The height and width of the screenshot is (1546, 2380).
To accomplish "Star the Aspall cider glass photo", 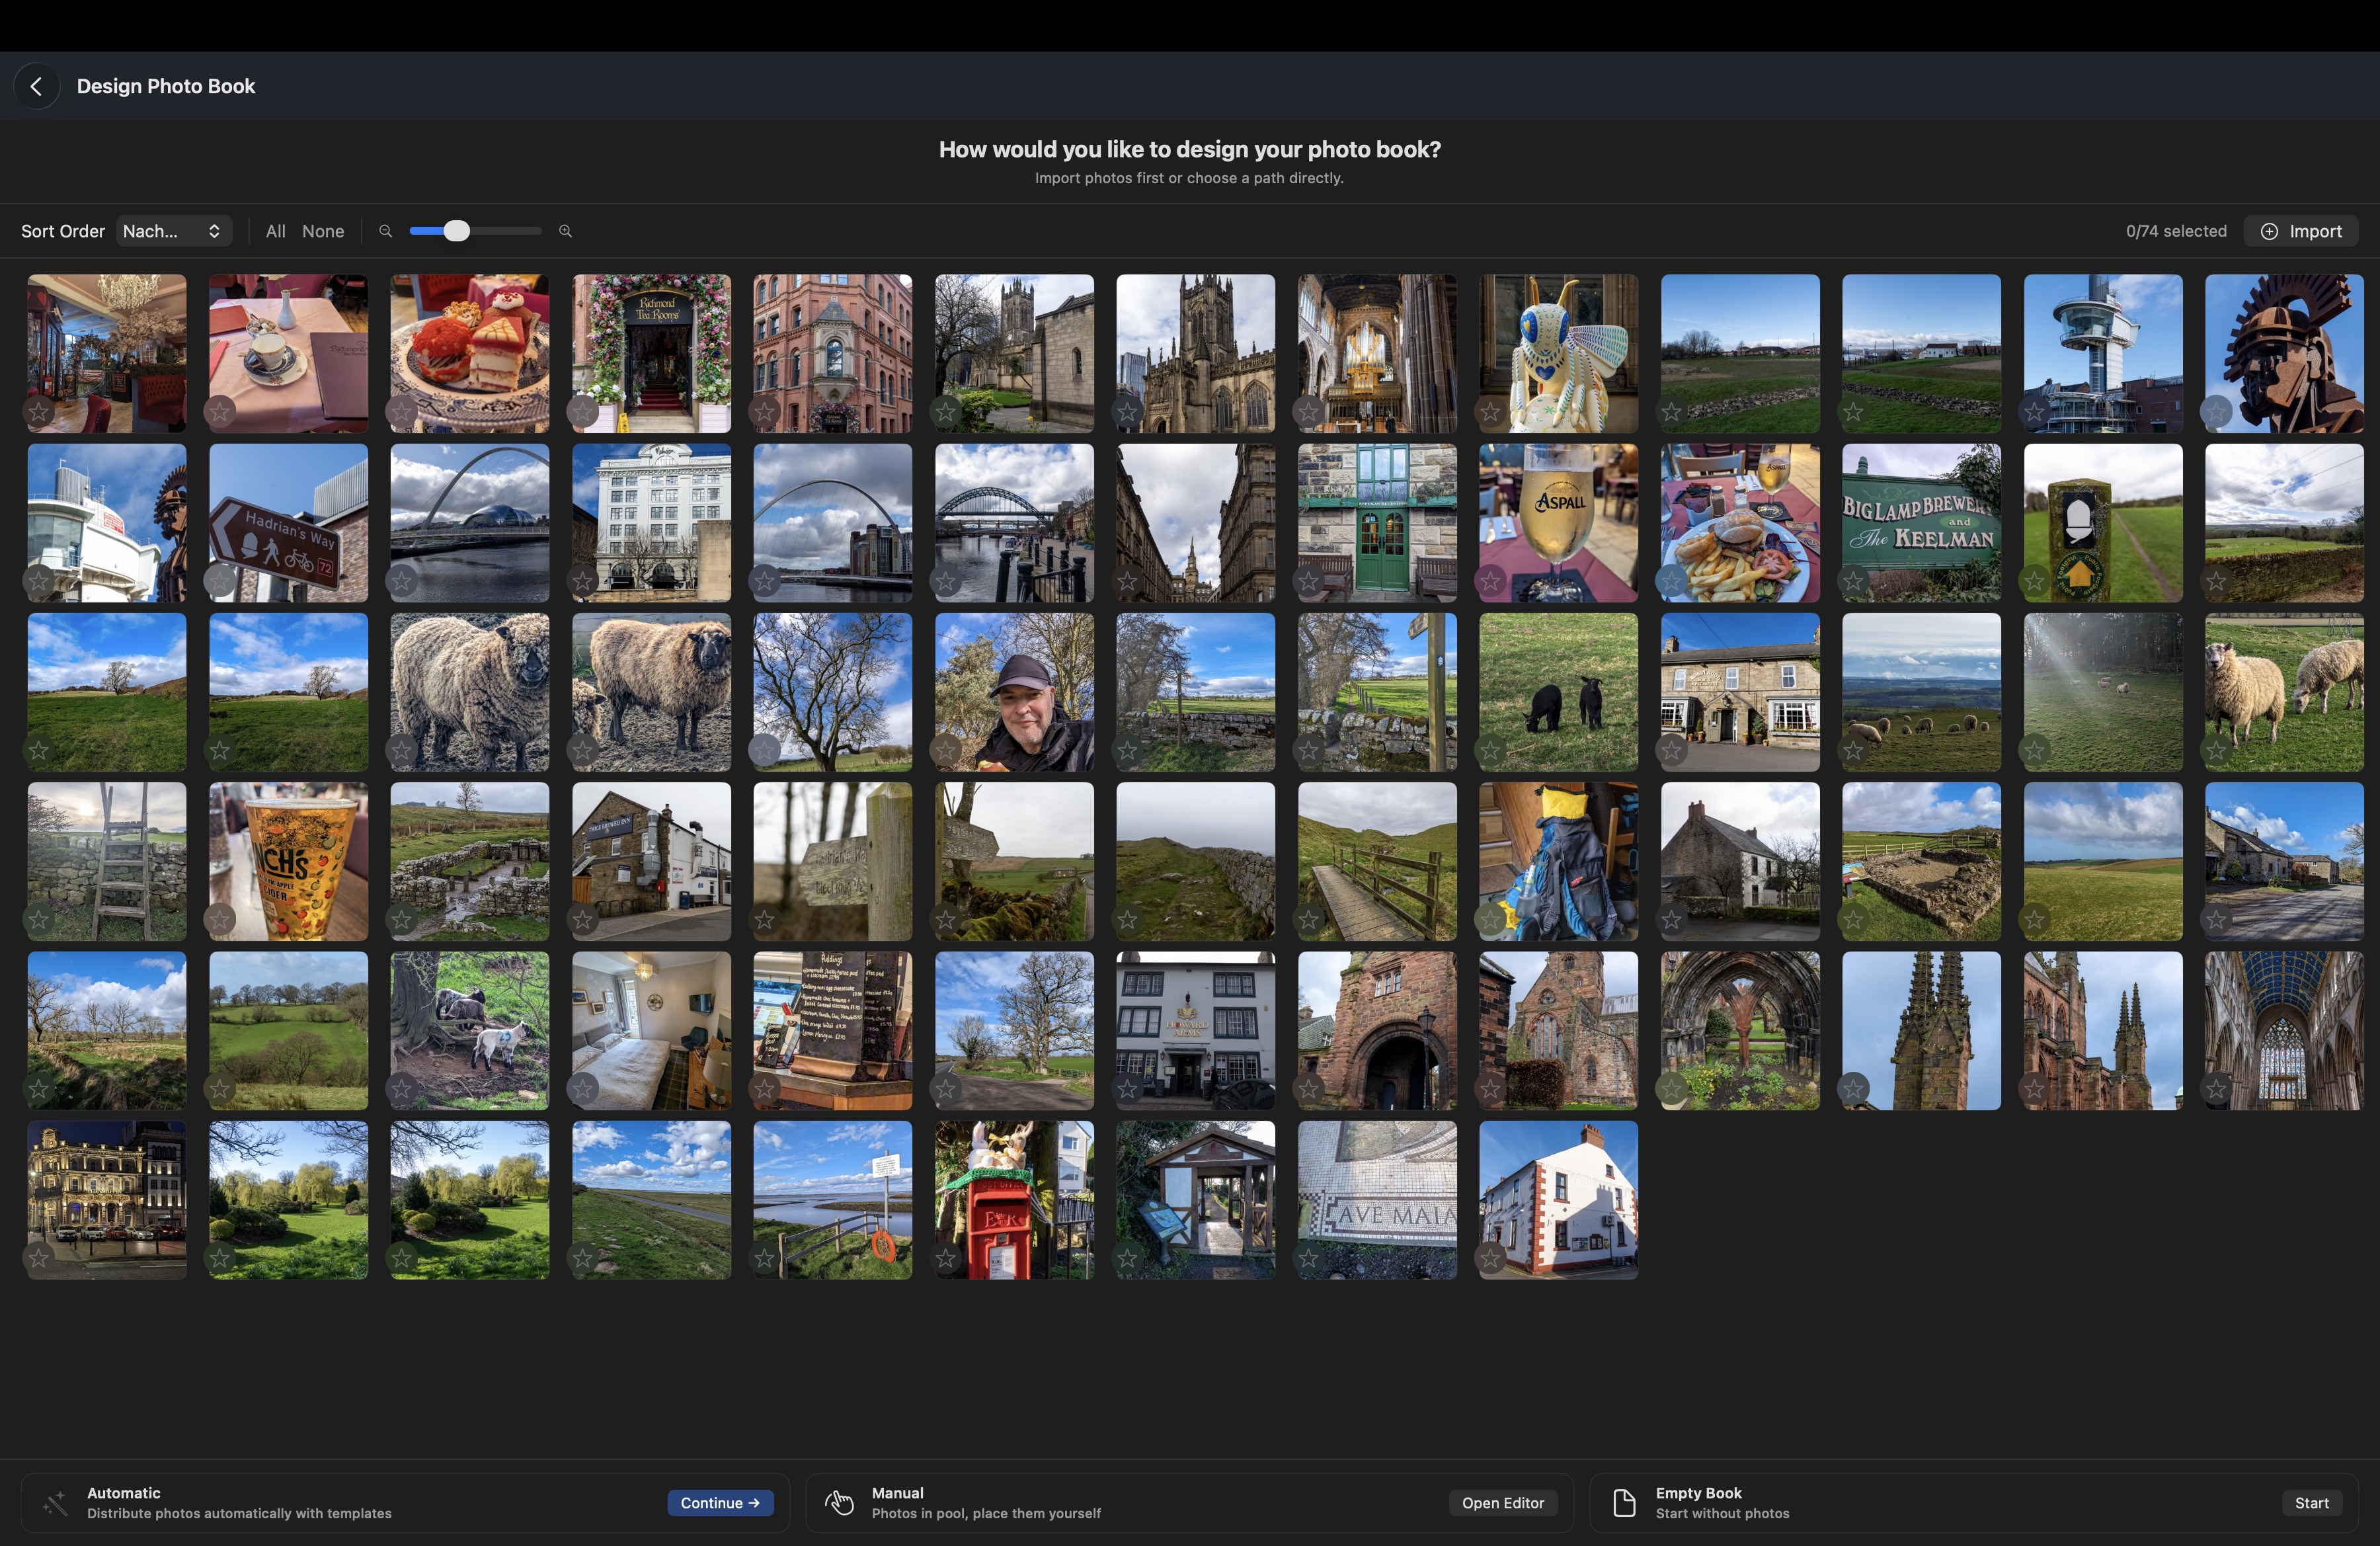I will [1490, 580].
